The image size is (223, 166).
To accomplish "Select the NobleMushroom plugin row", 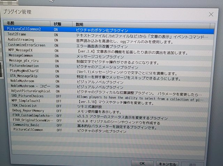I will click(109, 81).
